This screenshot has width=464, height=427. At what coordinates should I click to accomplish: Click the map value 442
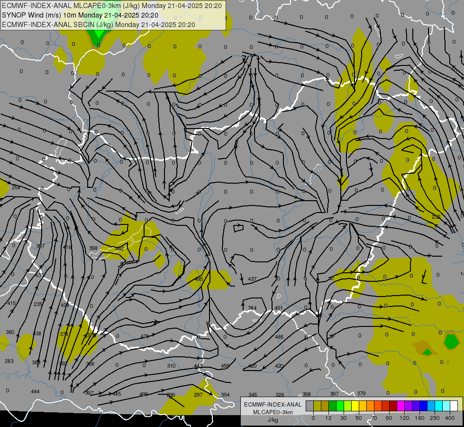point(119,249)
